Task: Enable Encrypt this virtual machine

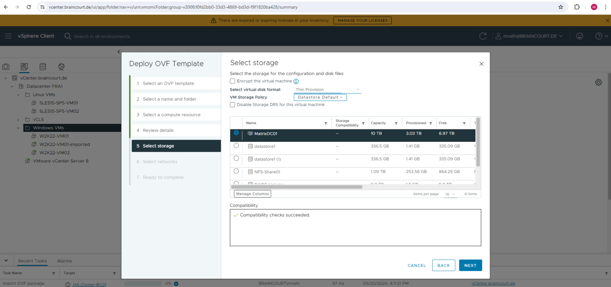Action: pos(232,81)
